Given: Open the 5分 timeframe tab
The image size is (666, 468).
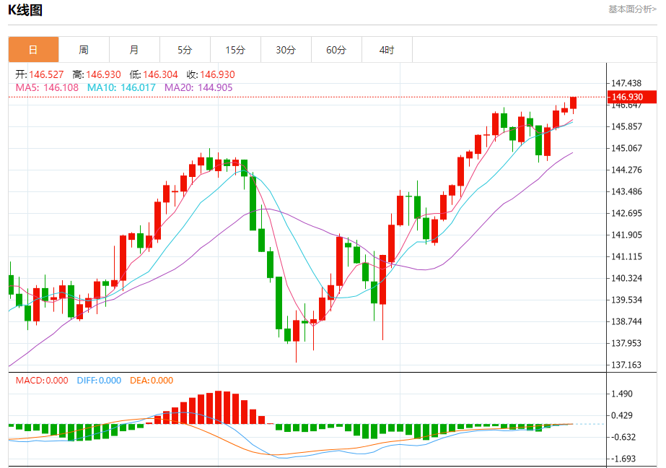Looking at the screenshot, I should pos(185,50).
